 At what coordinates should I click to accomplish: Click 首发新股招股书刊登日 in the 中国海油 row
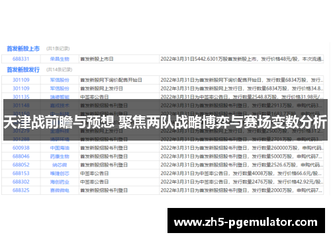(104, 148)
